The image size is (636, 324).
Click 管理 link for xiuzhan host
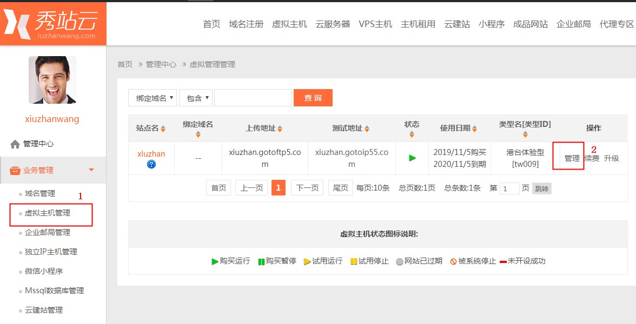(x=572, y=158)
